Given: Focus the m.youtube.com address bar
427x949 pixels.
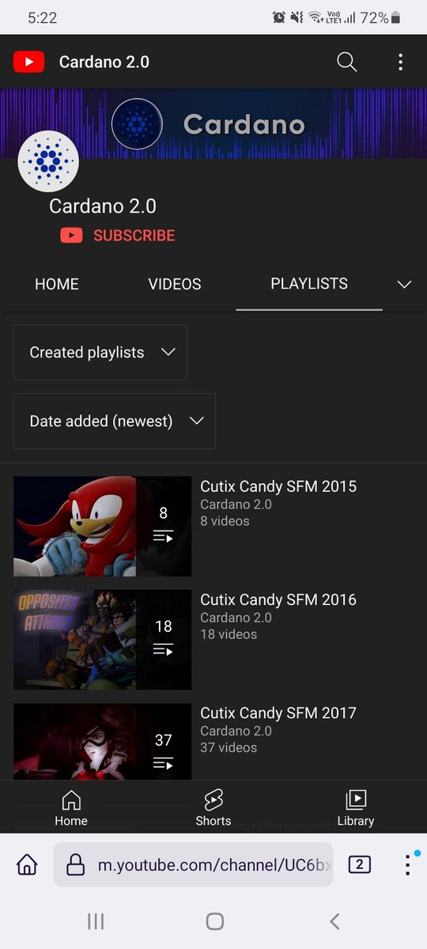Looking at the screenshot, I should (x=194, y=864).
